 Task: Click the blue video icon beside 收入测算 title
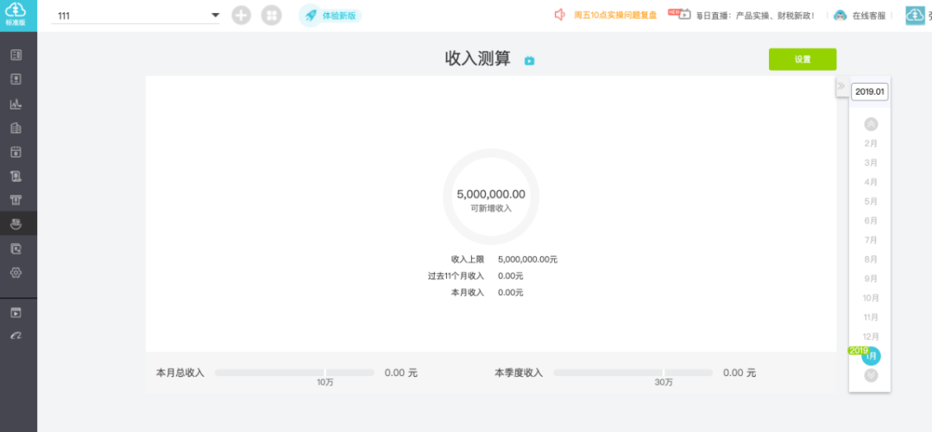[x=529, y=60]
